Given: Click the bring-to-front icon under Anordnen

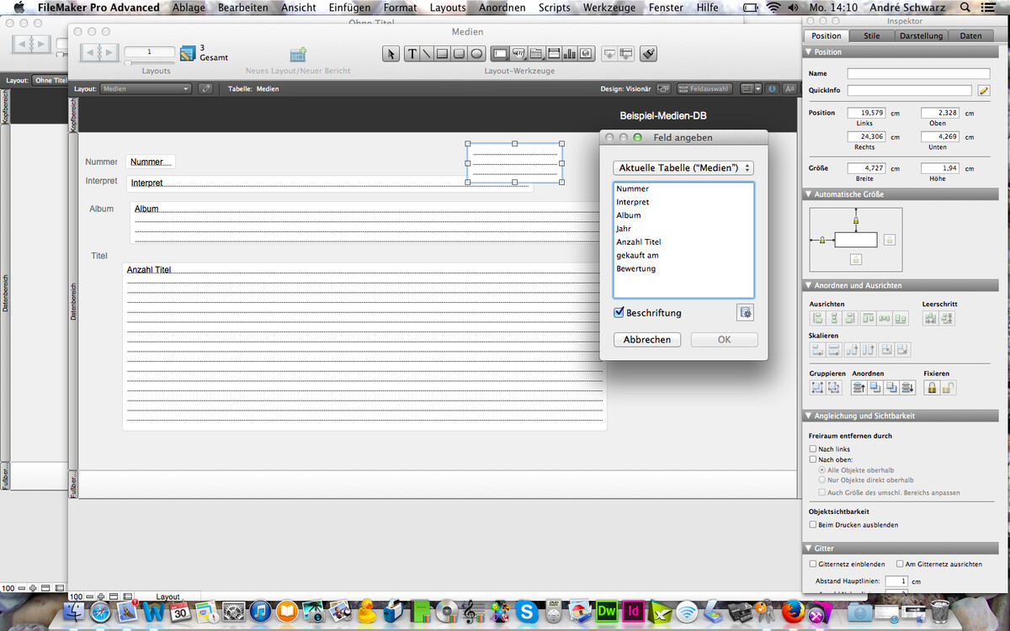Looking at the screenshot, I should [859, 388].
